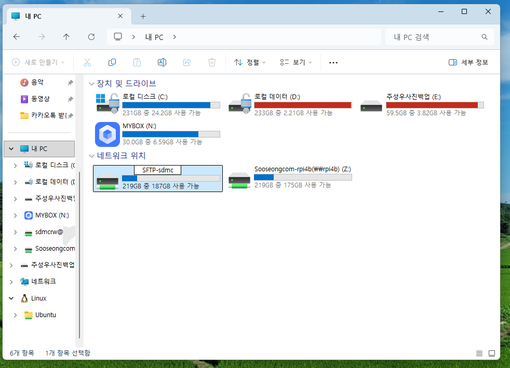Collapse the 장치 및 드라이브 group

[x=92, y=84]
